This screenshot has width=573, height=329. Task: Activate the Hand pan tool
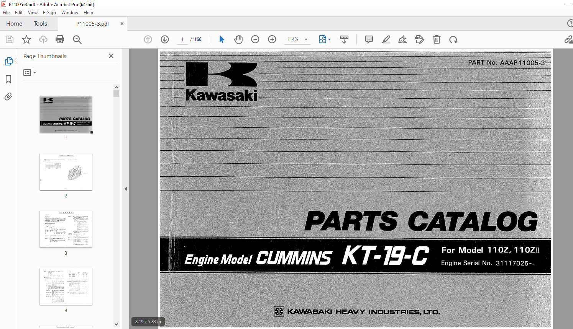click(x=238, y=39)
